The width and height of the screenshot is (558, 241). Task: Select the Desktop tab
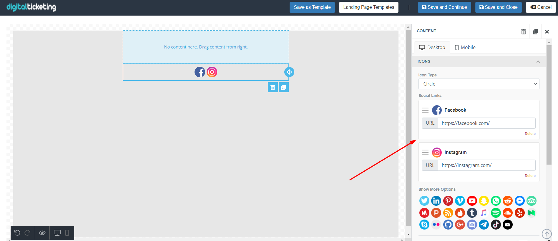pyautogui.click(x=432, y=47)
